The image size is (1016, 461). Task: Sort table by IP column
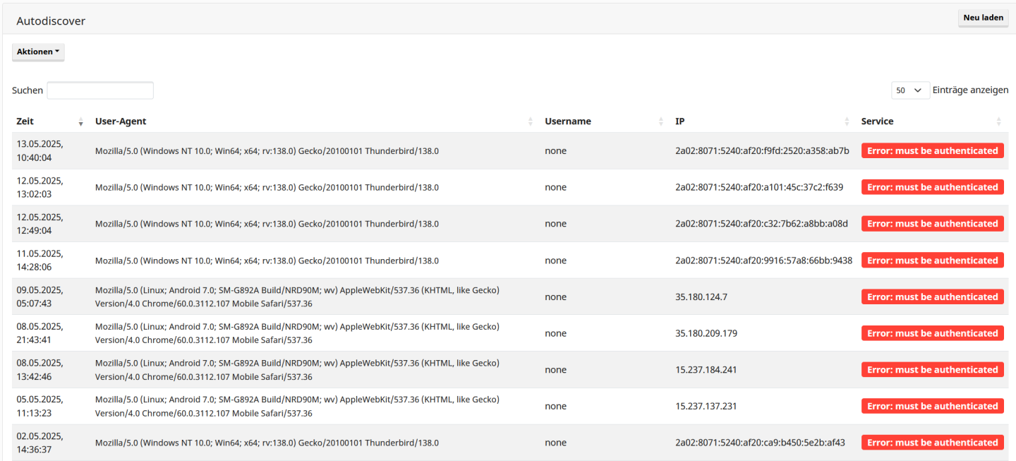pyautogui.click(x=762, y=121)
